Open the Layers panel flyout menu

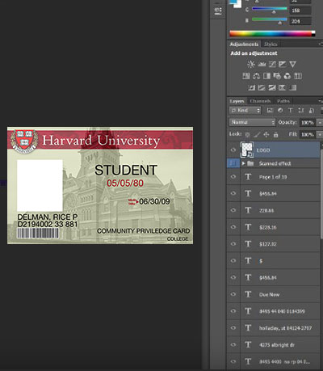pos(320,101)
